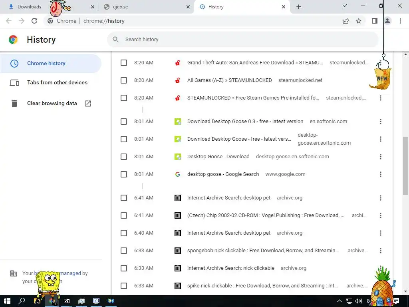Open actions menu for Desktop Goose - Download
This screenshot has height=307, width=409.
[x=381, y=157]
